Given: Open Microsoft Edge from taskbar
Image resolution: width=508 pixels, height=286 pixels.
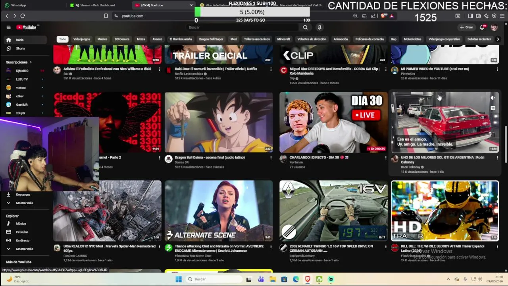Looking at the screenshot, I should [296, 279].
